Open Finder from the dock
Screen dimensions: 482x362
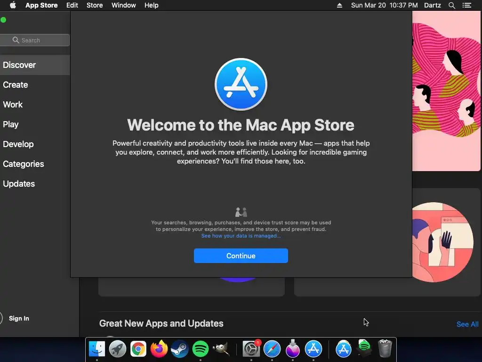pyautogui.click(x=97, y=349)
